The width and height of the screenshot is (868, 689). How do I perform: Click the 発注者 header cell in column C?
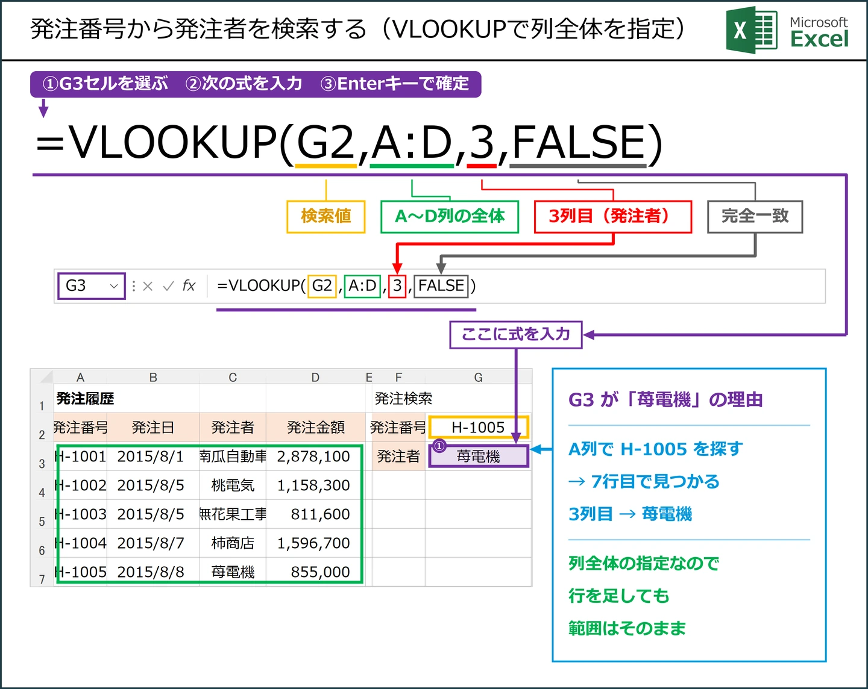(x=233, y=428)
